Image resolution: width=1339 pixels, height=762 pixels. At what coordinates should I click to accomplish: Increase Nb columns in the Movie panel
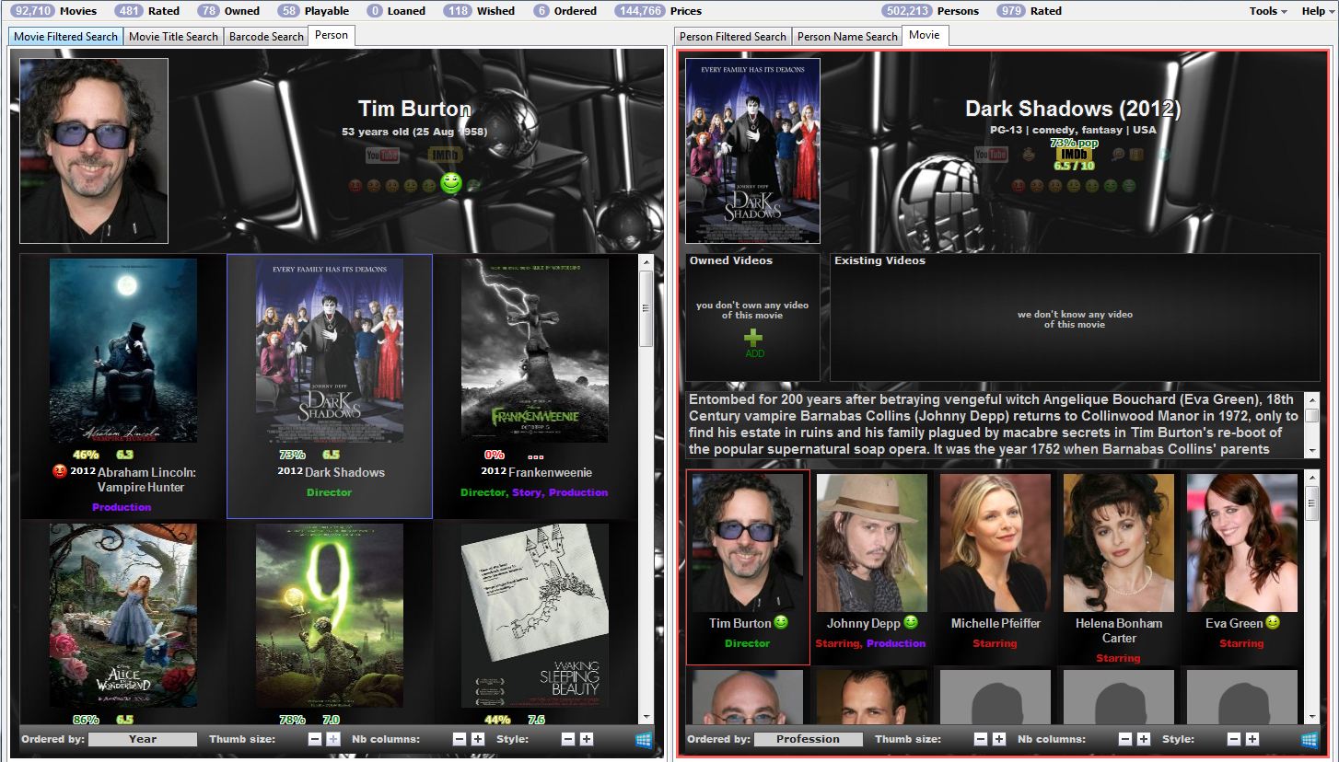(1144, 739)
